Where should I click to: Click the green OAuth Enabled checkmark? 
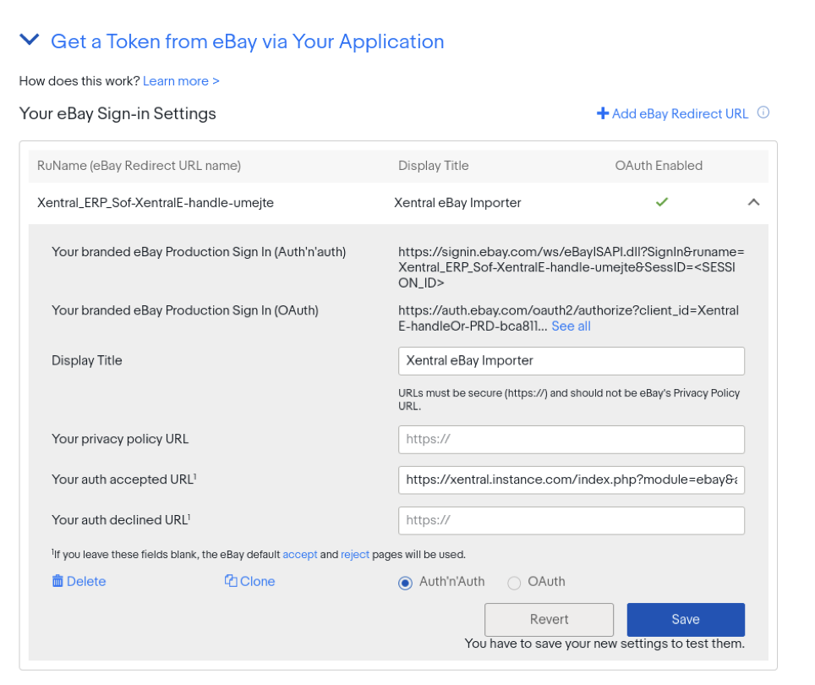(x=662, y=202)
